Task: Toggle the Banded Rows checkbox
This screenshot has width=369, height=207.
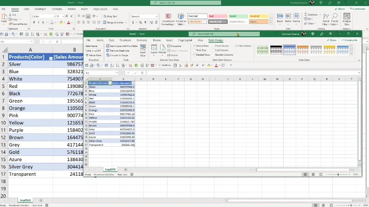Action: click(194, 55)
